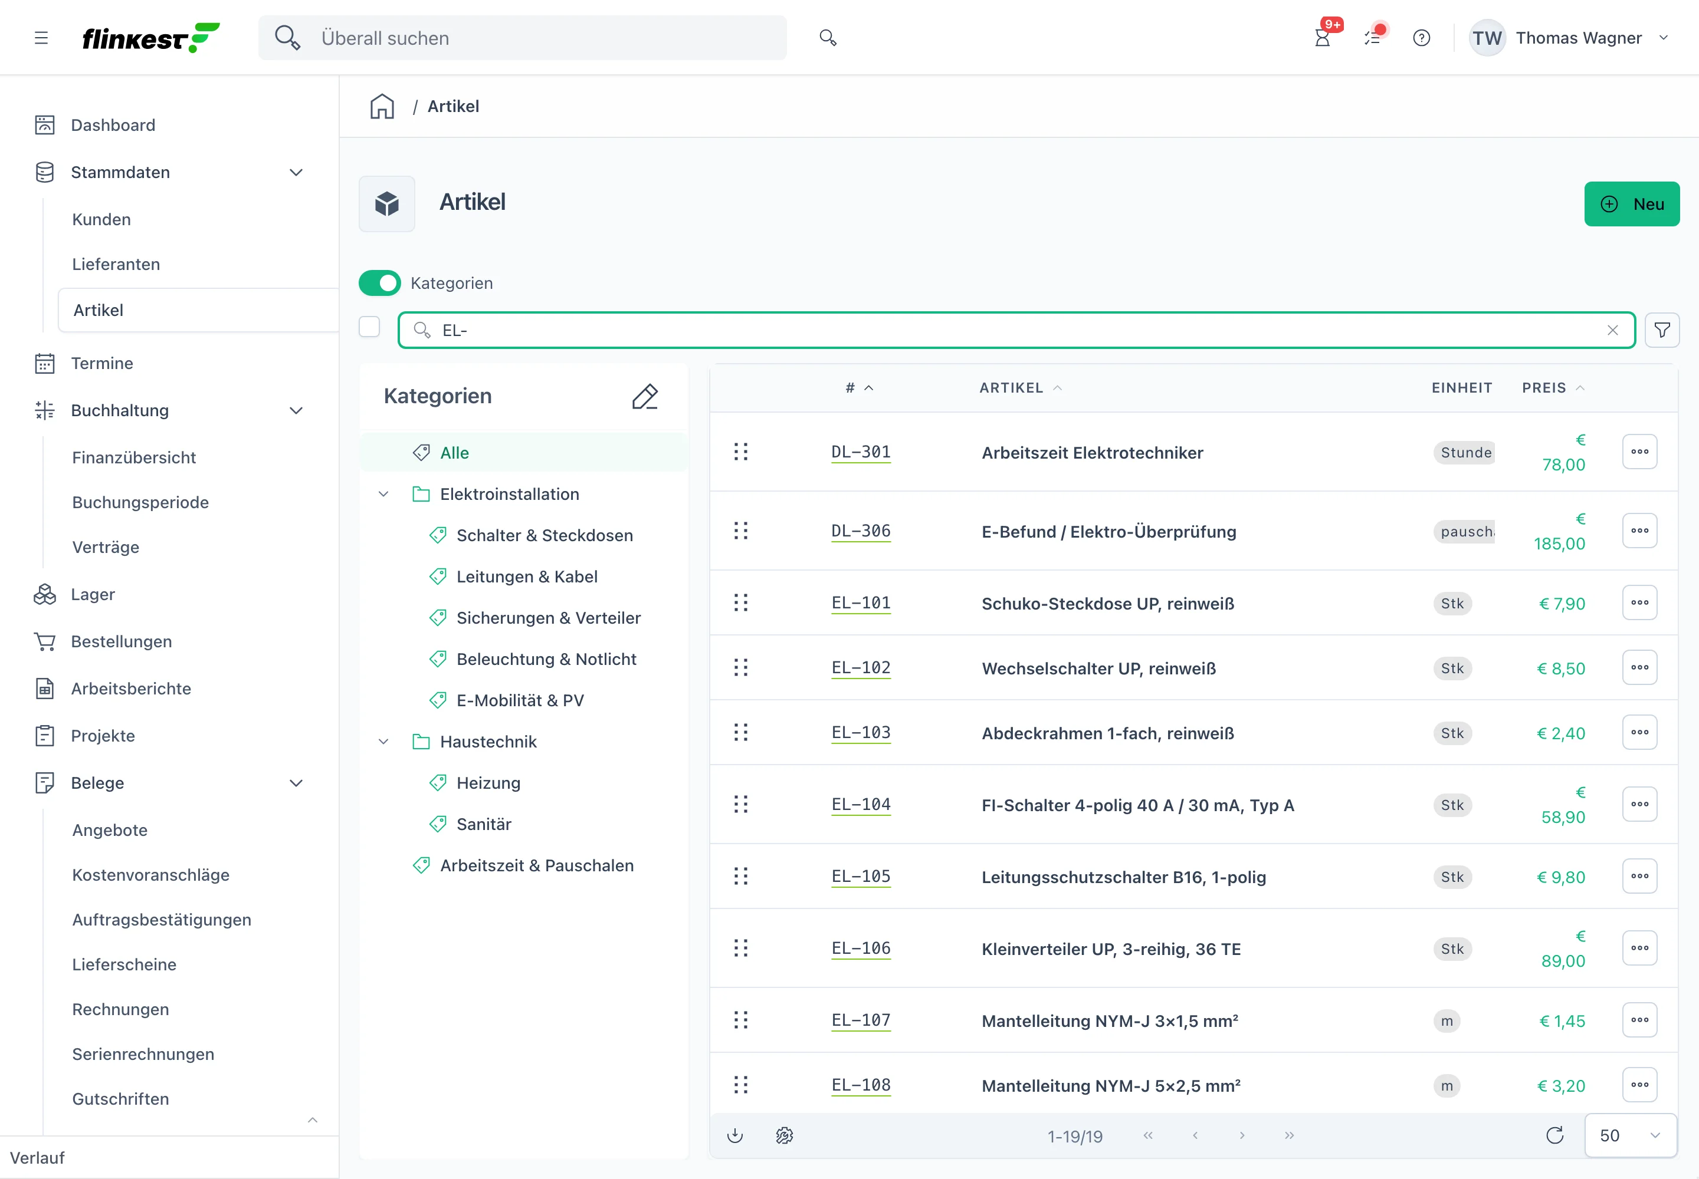Toggle the Kategorien switch off

point(379,283)
